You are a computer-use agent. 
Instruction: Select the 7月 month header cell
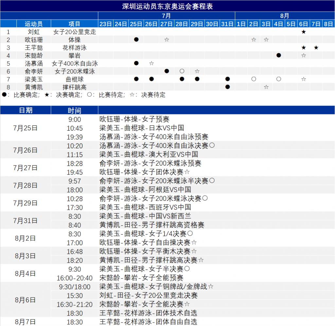[166, 16]
